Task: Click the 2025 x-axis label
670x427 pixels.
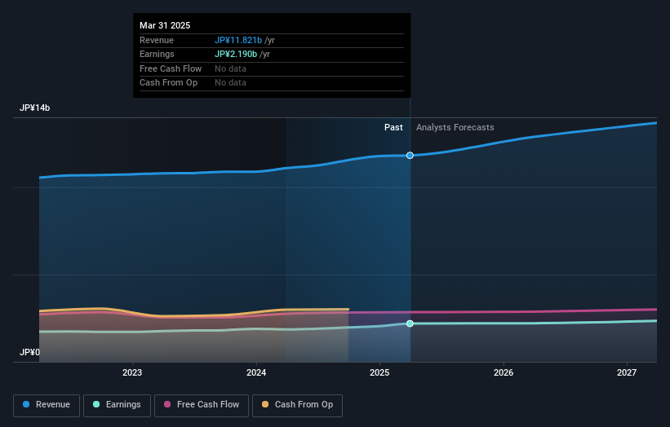Action: pos(379,372)
